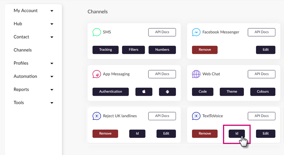Select Contact in the sidebar menu
The width and height of the screenshot is (284, 155).
[x=21, y=37]
